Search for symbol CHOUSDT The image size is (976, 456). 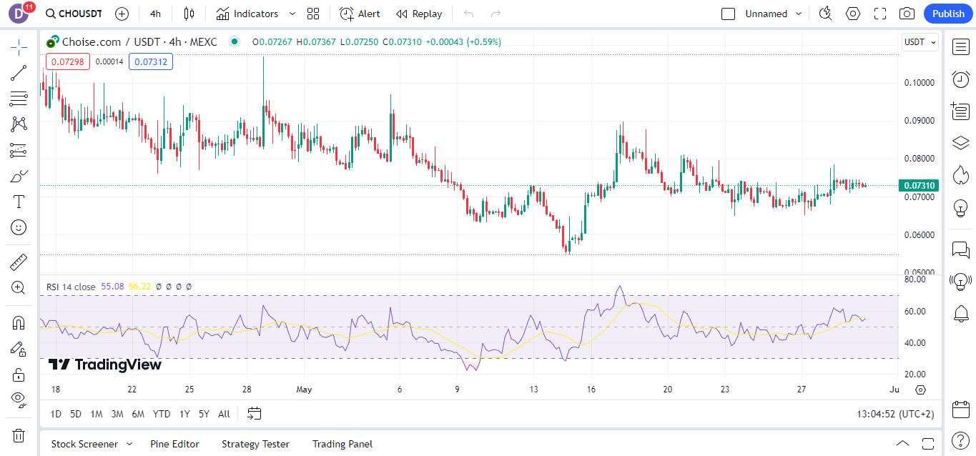(x=74, y=14)
